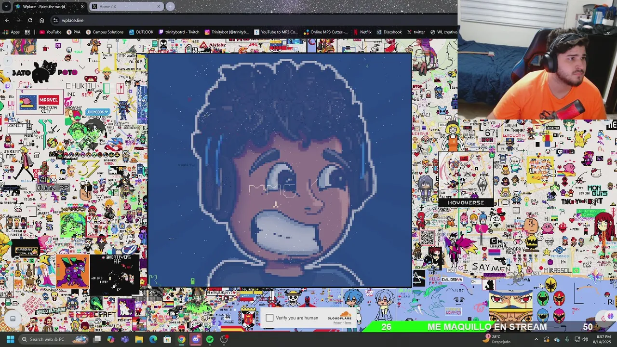Open the red-dot notification taskbar app

point(224,339)
